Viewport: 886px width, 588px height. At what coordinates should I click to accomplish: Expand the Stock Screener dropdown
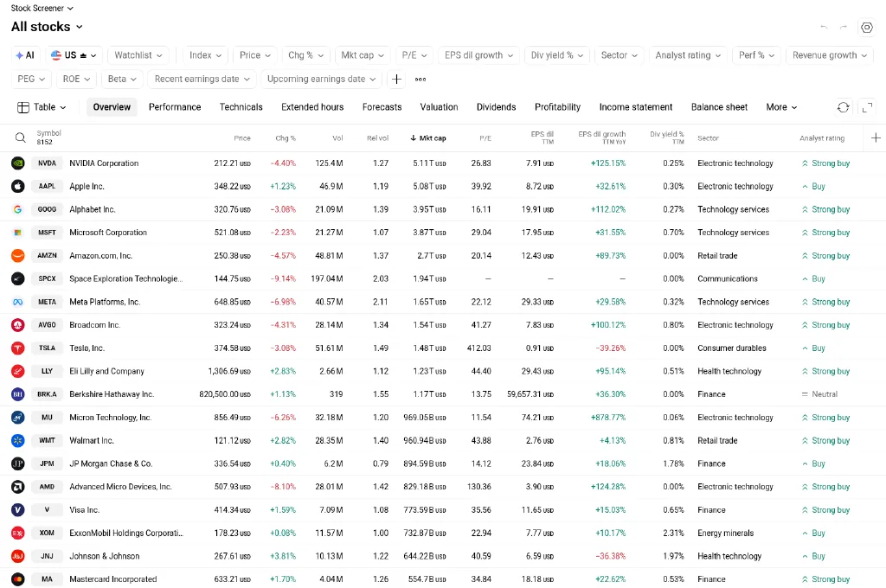point(42,9)
